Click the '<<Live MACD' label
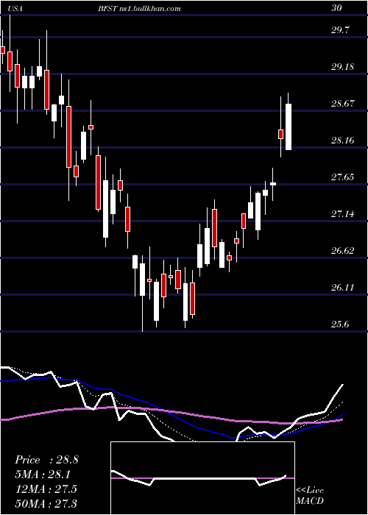The image size is (368, 515). coord(310,495)
